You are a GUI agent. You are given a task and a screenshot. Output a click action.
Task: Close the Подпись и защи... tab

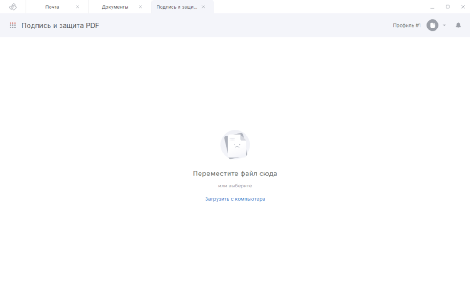pos(203,6)
